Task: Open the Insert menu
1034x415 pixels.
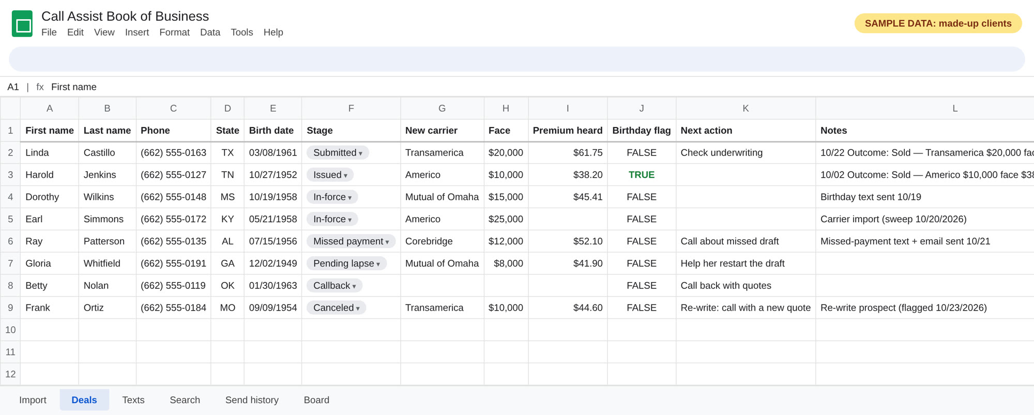Action: 137,32
